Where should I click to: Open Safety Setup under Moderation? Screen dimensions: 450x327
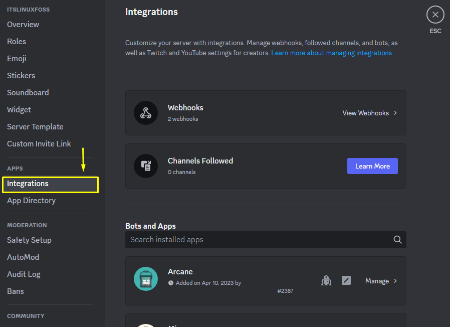point(29,240)
